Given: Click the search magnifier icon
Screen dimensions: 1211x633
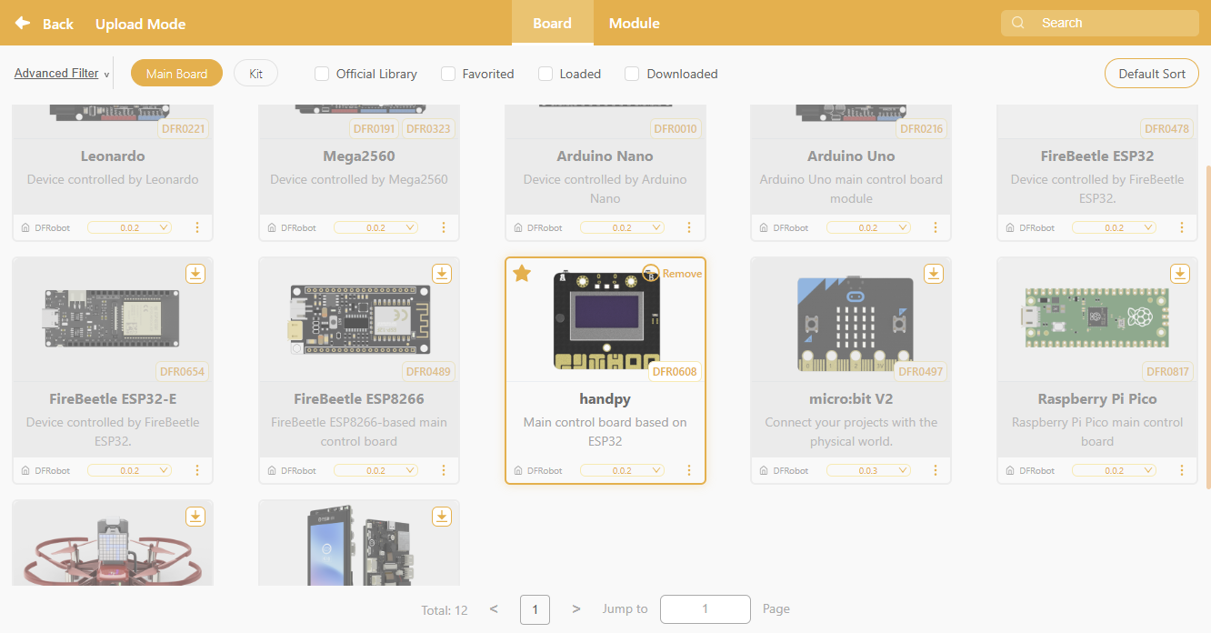Looking at the screenshot, I should coord(1018,23).
